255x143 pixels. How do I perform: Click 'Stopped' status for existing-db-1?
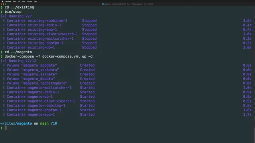click(x=89, y=48)
